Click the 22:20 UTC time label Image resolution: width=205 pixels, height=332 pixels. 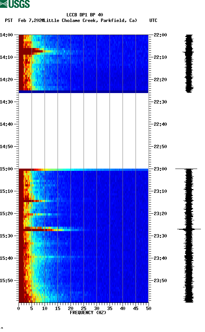pos(160,80)
